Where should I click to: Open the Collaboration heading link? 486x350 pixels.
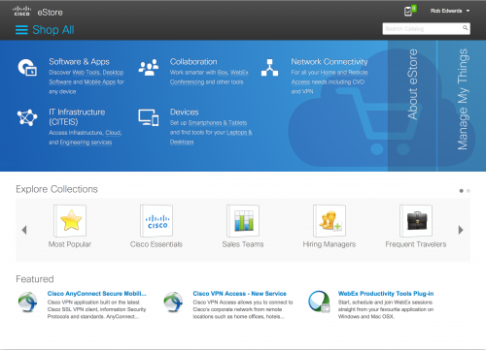193,61
